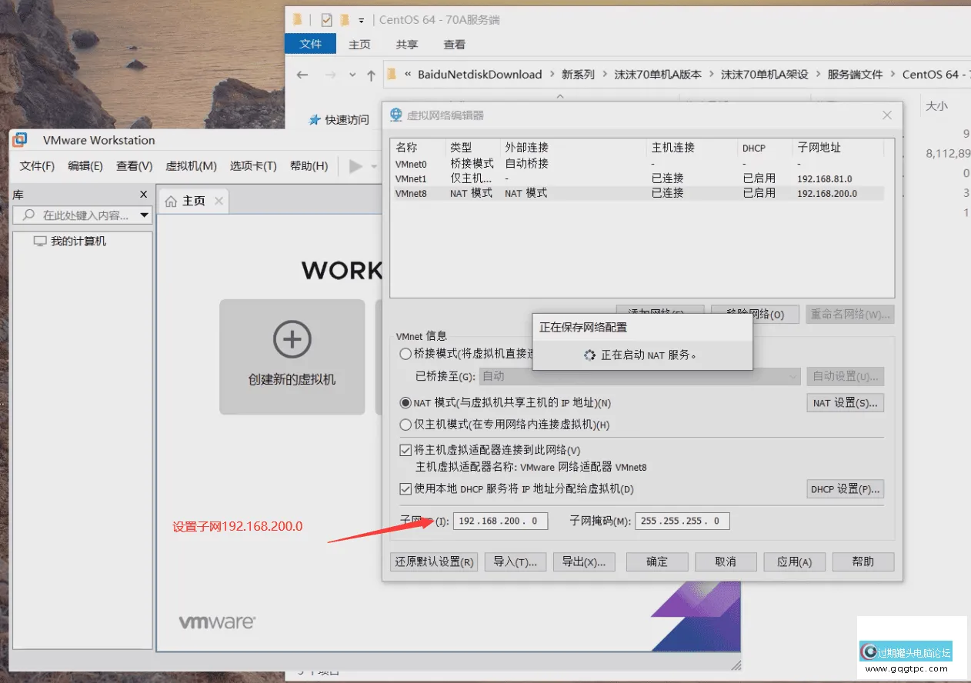This screenshot has width=971, height=683.
Task: Click the power on play icon in the VMware toolbar
Action: click(x=355, y=166)
